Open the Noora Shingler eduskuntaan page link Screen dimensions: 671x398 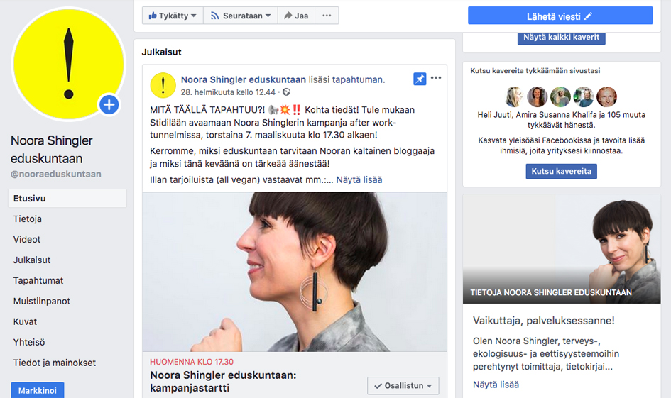tap(244, 79)
